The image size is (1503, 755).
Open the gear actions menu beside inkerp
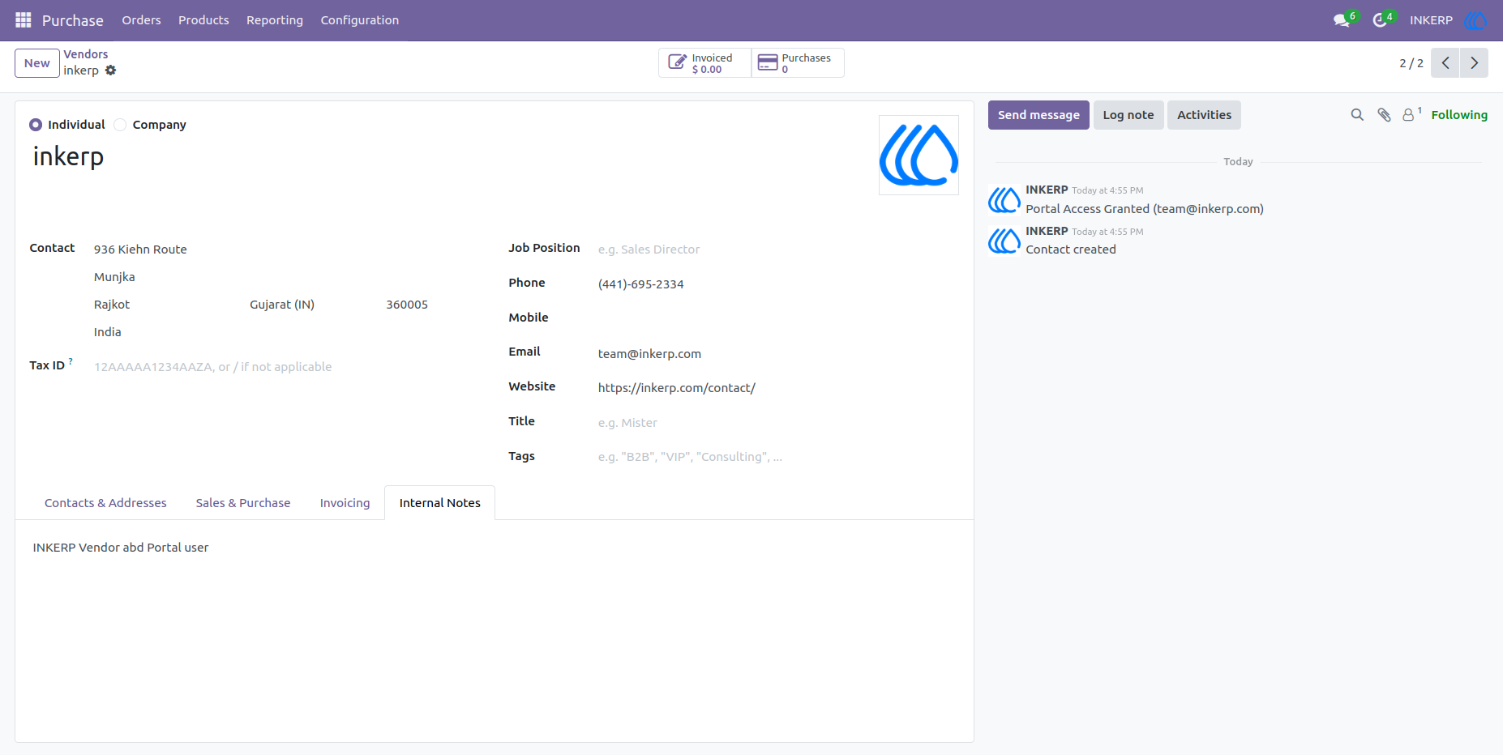pyautogui.click(x=111, y=70)
